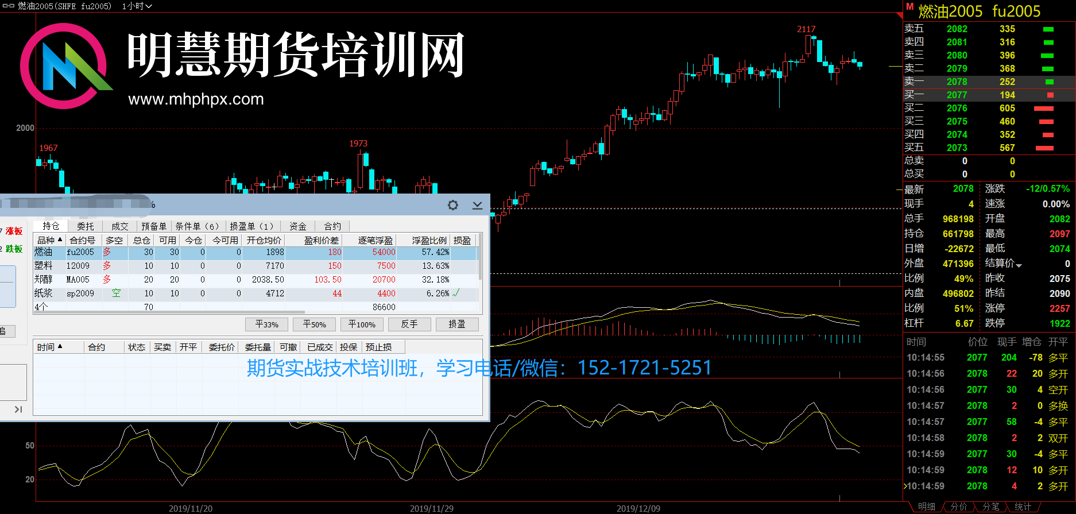
Task: Open the trade panel settings gear
Action: (x=453, y=205)
